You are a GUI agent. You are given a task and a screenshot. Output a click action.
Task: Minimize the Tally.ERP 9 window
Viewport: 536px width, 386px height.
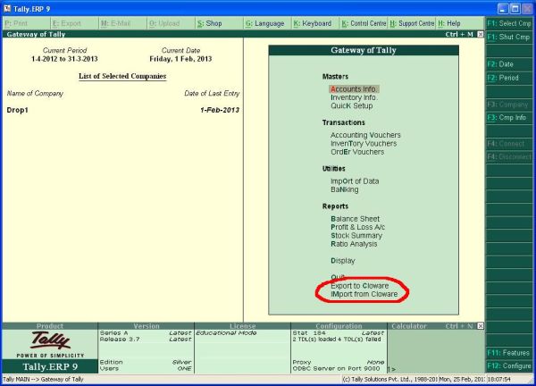(502, 9)
